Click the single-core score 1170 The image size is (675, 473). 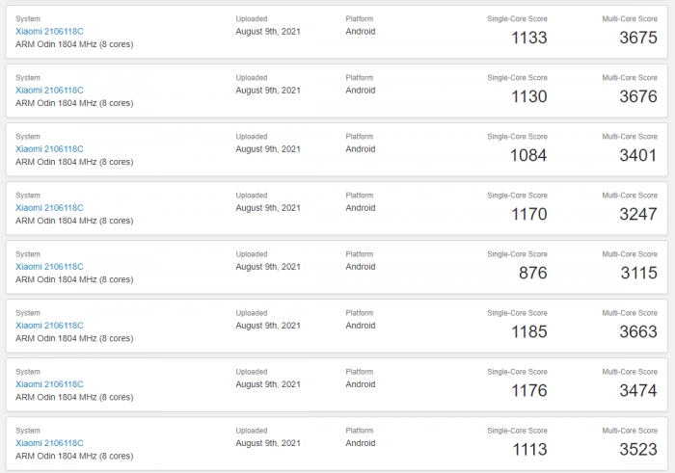tap(529, 214)
